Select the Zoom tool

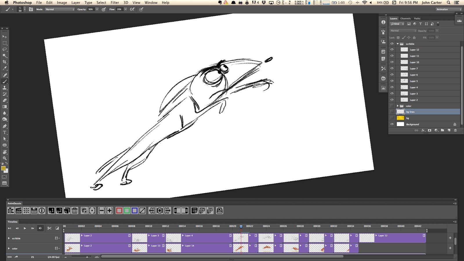click(5, 158)
